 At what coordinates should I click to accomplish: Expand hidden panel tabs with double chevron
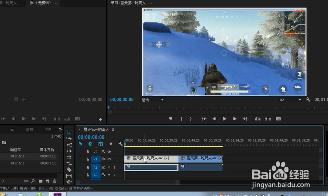click(60, 129)
